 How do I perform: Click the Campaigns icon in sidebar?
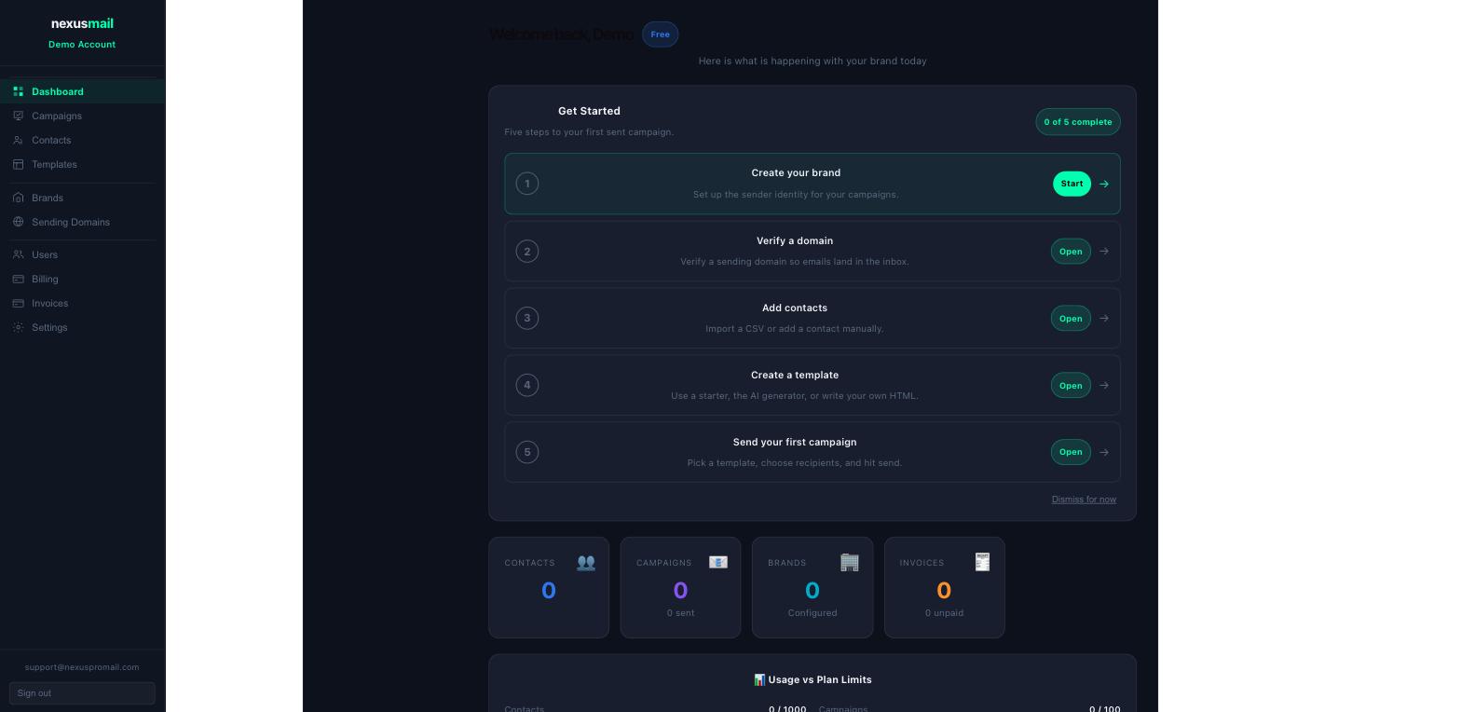(x=18, y=116)
